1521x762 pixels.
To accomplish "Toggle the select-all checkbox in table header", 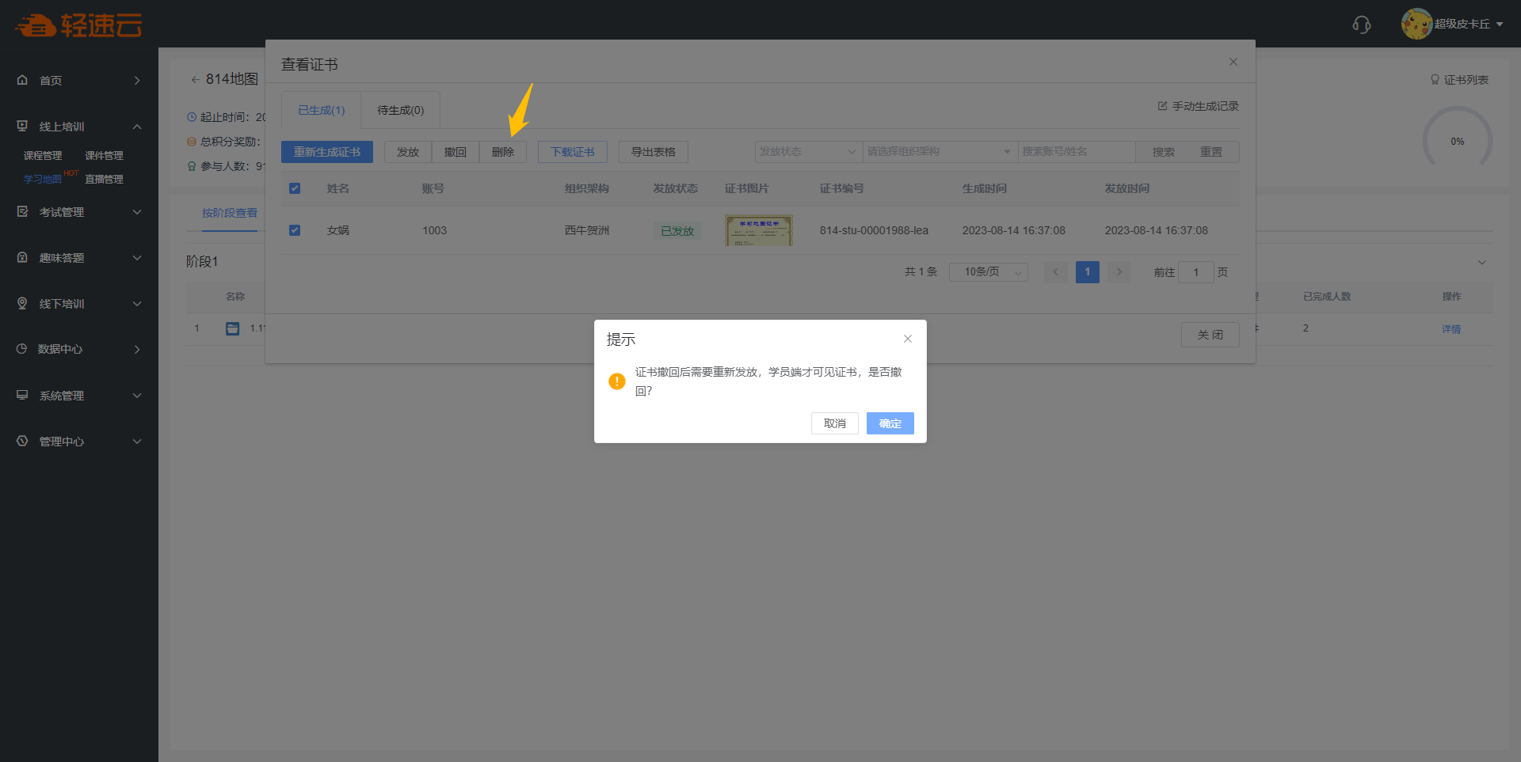I will 295,188.
